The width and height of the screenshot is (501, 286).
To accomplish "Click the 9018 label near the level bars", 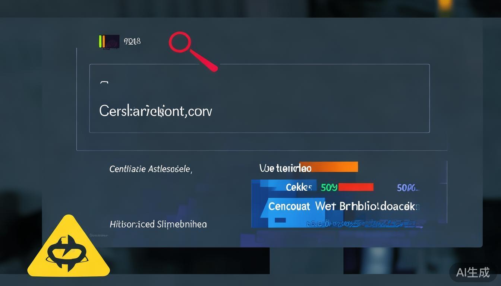I will (x=132, y=41).
